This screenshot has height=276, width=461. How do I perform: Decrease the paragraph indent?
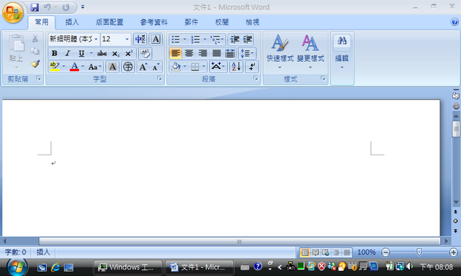click(235, 39)
